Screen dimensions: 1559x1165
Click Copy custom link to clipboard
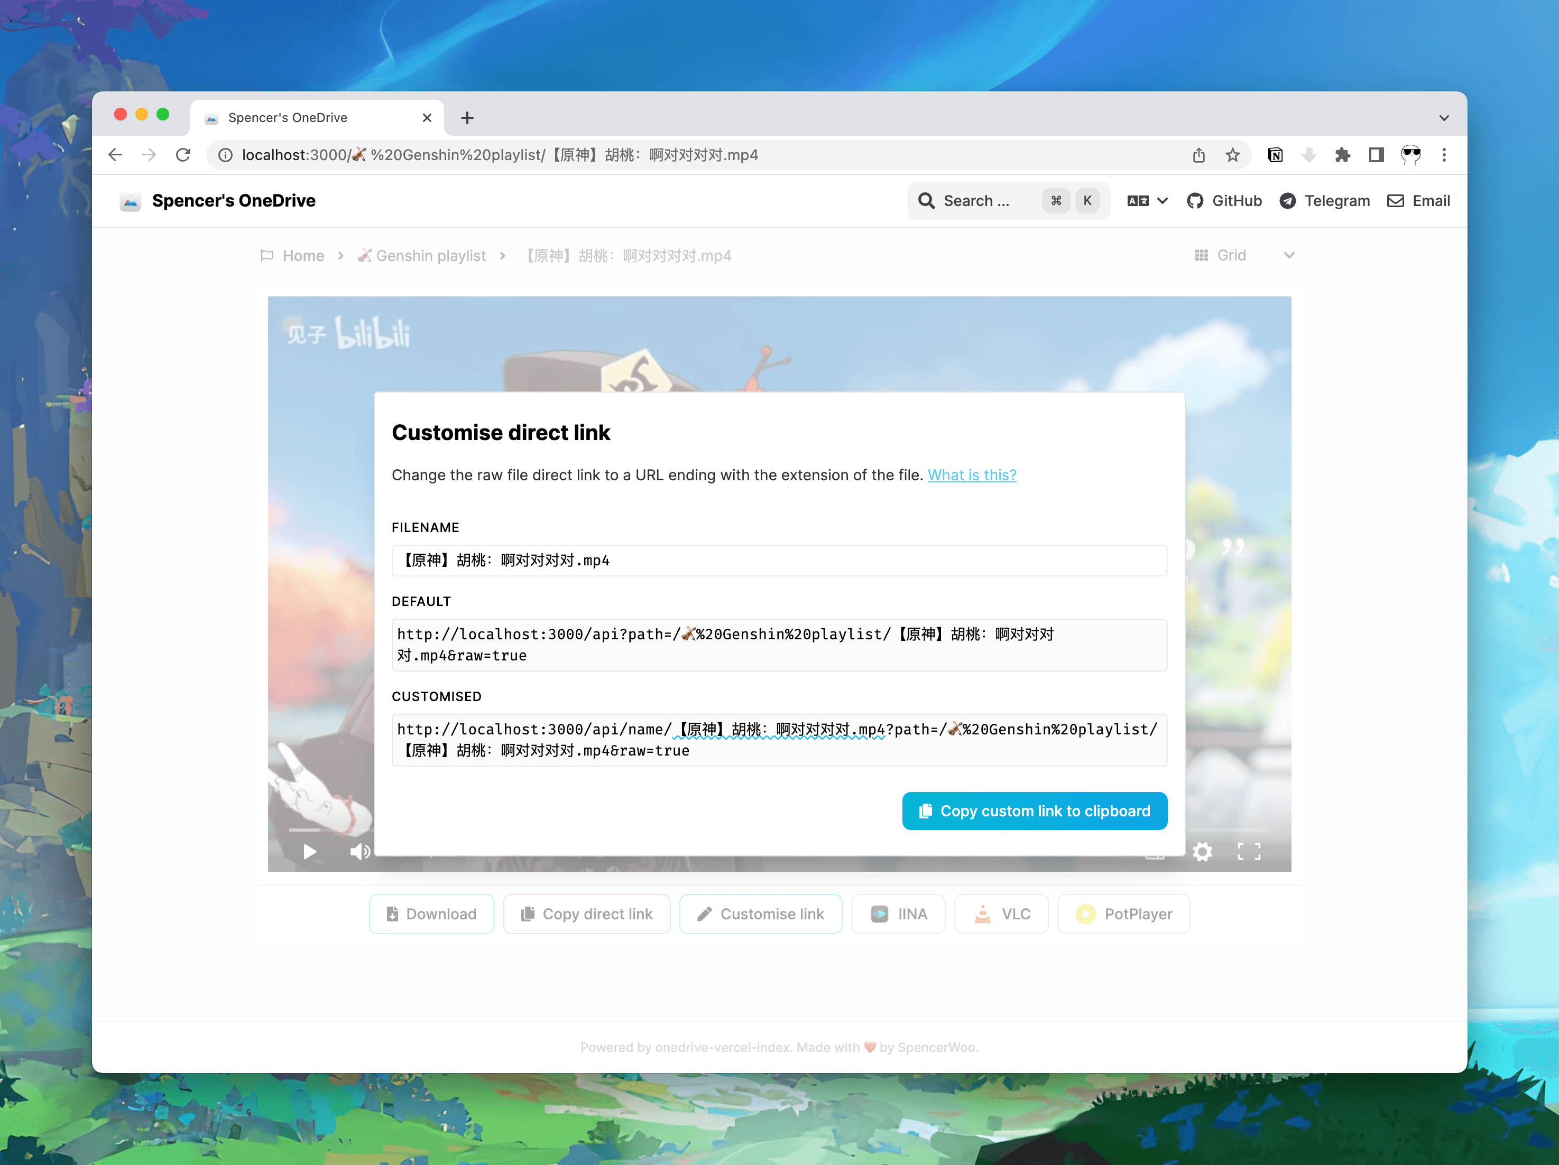(x=1035, y=810)
